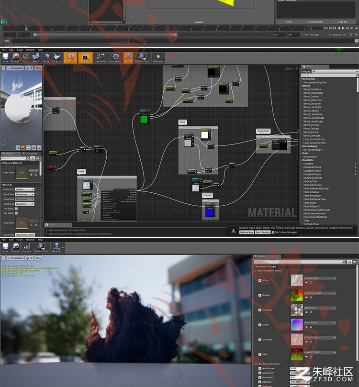Toggle the Stats toolbar button
Image resolution: width=359 pixels, height=387 pixels.
click(x=128, y=58)
